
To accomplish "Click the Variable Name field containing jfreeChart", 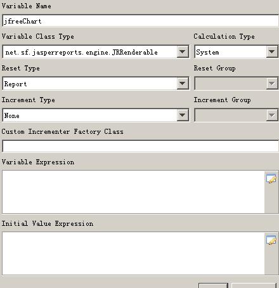I will coord(140,21).
